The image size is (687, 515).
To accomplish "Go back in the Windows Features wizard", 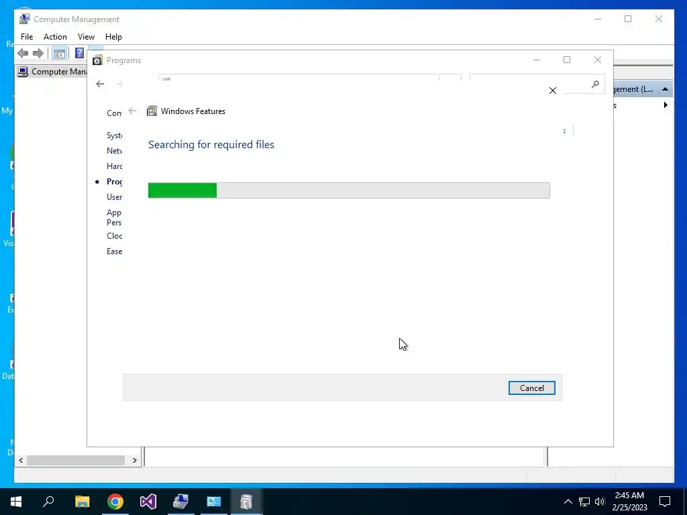I will point(132,111).
